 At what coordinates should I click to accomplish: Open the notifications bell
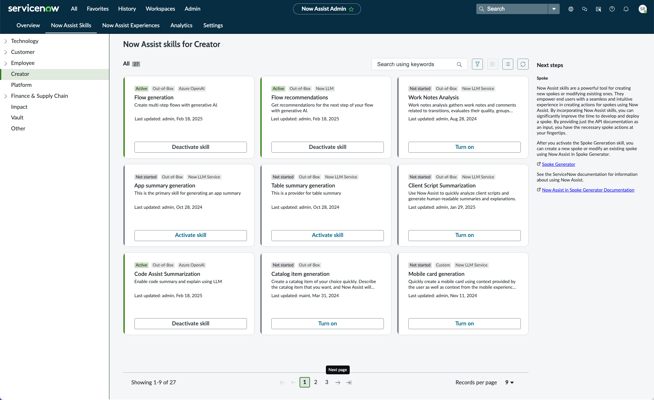(x=626, y=9)
